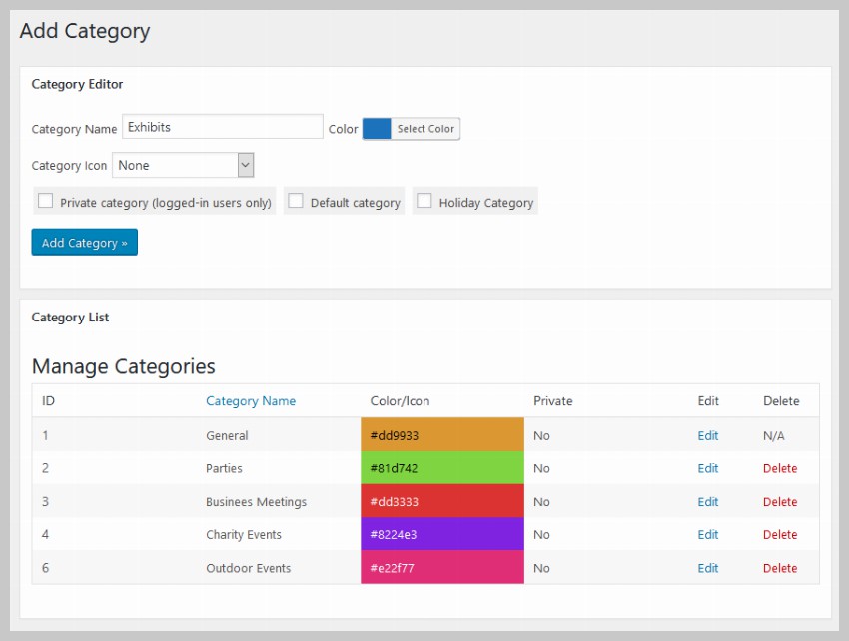Click the orange #dd9933 color cell

pyautogui.click(x=441, y=435)
